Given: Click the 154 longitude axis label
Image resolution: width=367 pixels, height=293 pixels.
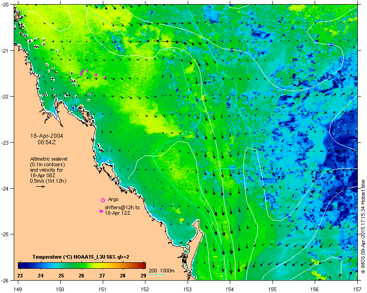Looking at the screenshot, I should [230, 289].
